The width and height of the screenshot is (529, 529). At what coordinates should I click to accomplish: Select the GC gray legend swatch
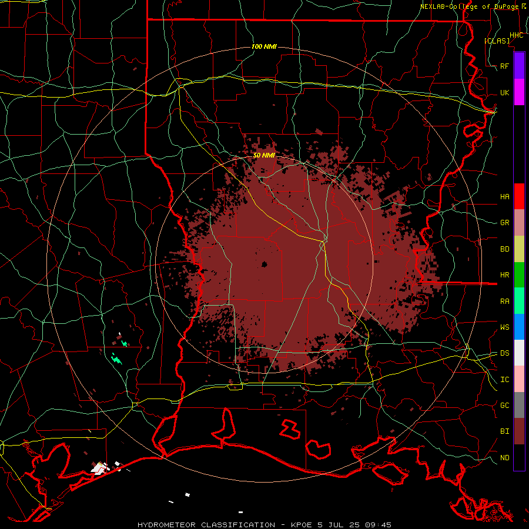pos(519,405)
